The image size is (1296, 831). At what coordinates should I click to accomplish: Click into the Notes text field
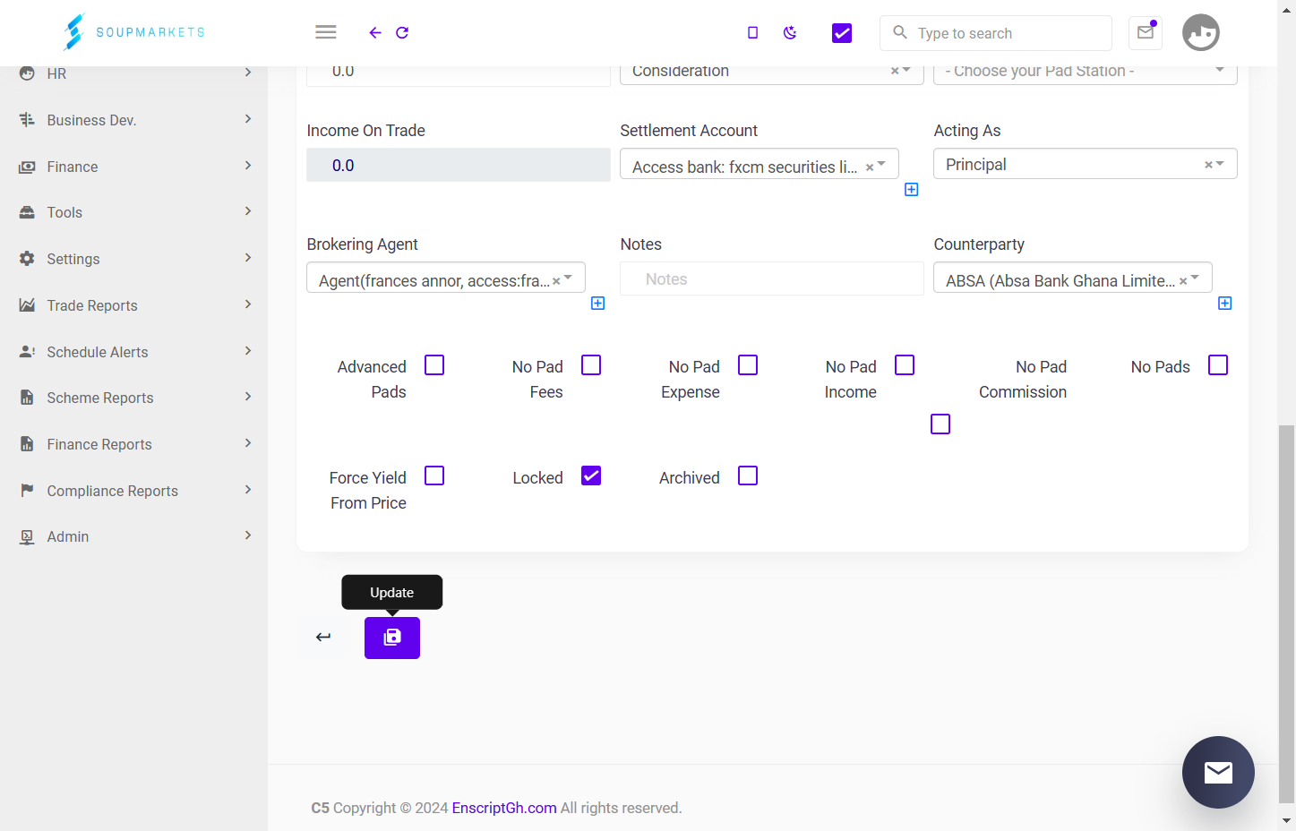(x=772, y=278)
